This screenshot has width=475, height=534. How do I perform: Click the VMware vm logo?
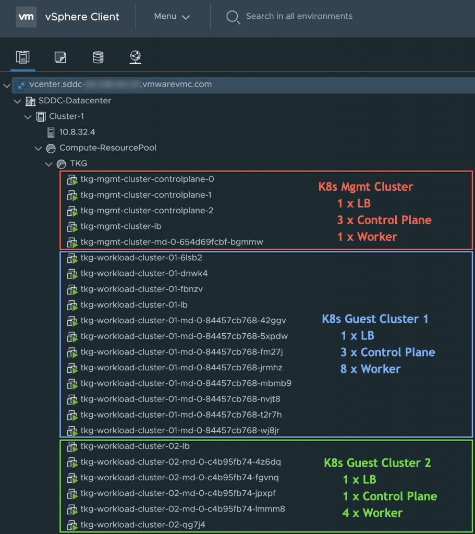[26, 17]
